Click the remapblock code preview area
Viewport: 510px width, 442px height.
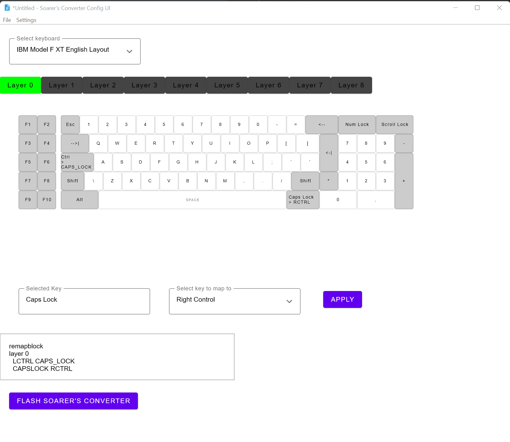(x=117, y=356)
